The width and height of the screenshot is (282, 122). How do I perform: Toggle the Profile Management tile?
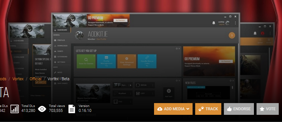(x=106, y=61)
